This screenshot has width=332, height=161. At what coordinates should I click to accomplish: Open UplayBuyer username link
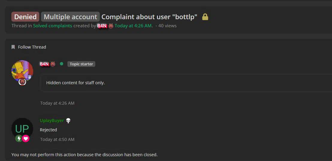[x=52, y=121]
